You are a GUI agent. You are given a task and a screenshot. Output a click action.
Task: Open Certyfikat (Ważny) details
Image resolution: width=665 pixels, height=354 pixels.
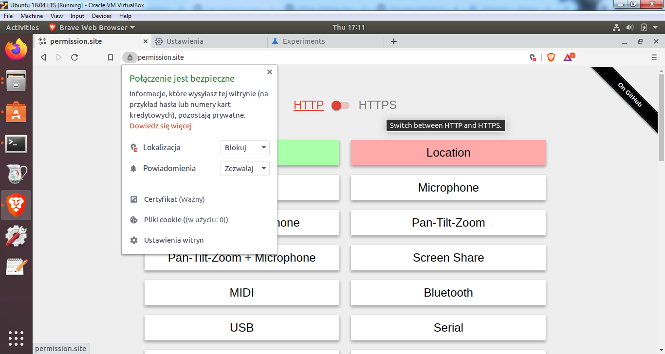point(200,199)
